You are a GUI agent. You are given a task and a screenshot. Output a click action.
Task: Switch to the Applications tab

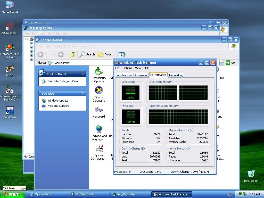click(x=125, y=75)
